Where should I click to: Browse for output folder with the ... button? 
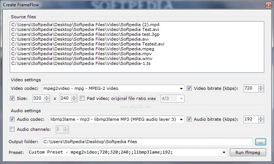[x=261, y=142]
